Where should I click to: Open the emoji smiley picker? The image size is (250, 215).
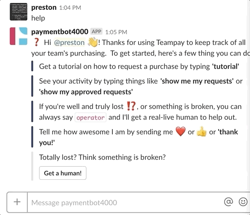243,202
